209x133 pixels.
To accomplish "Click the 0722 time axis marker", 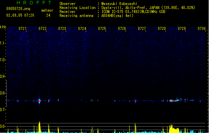I will point(43,29).
